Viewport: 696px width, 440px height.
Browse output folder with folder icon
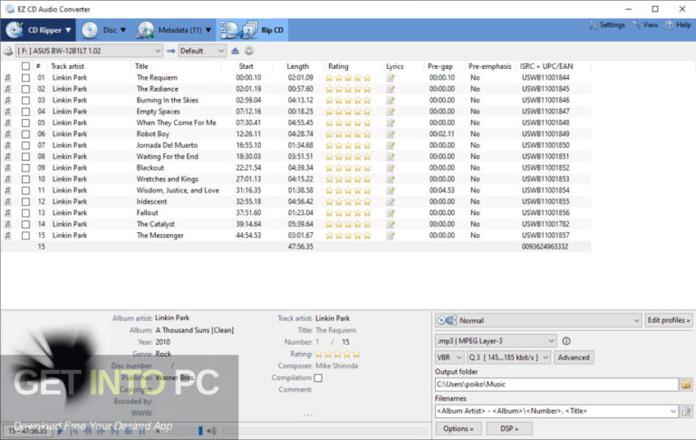[686, 385]
